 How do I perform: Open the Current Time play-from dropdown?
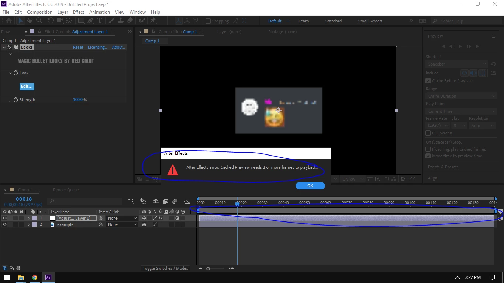coord(462,111)
